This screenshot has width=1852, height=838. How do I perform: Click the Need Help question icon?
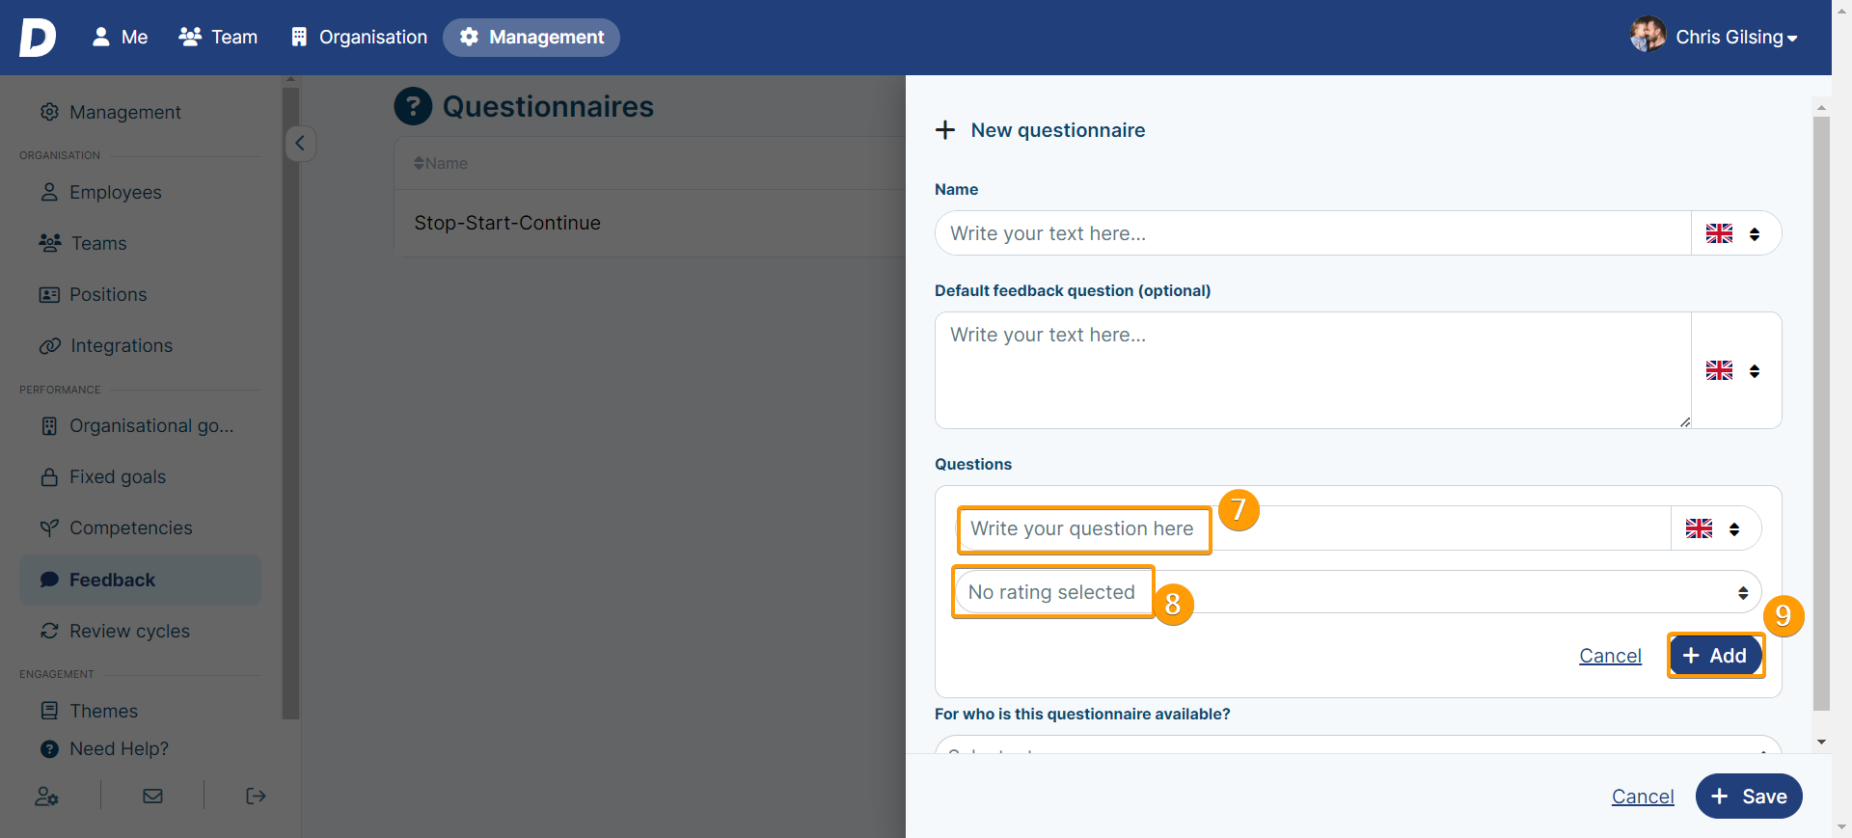coord(49,748)
